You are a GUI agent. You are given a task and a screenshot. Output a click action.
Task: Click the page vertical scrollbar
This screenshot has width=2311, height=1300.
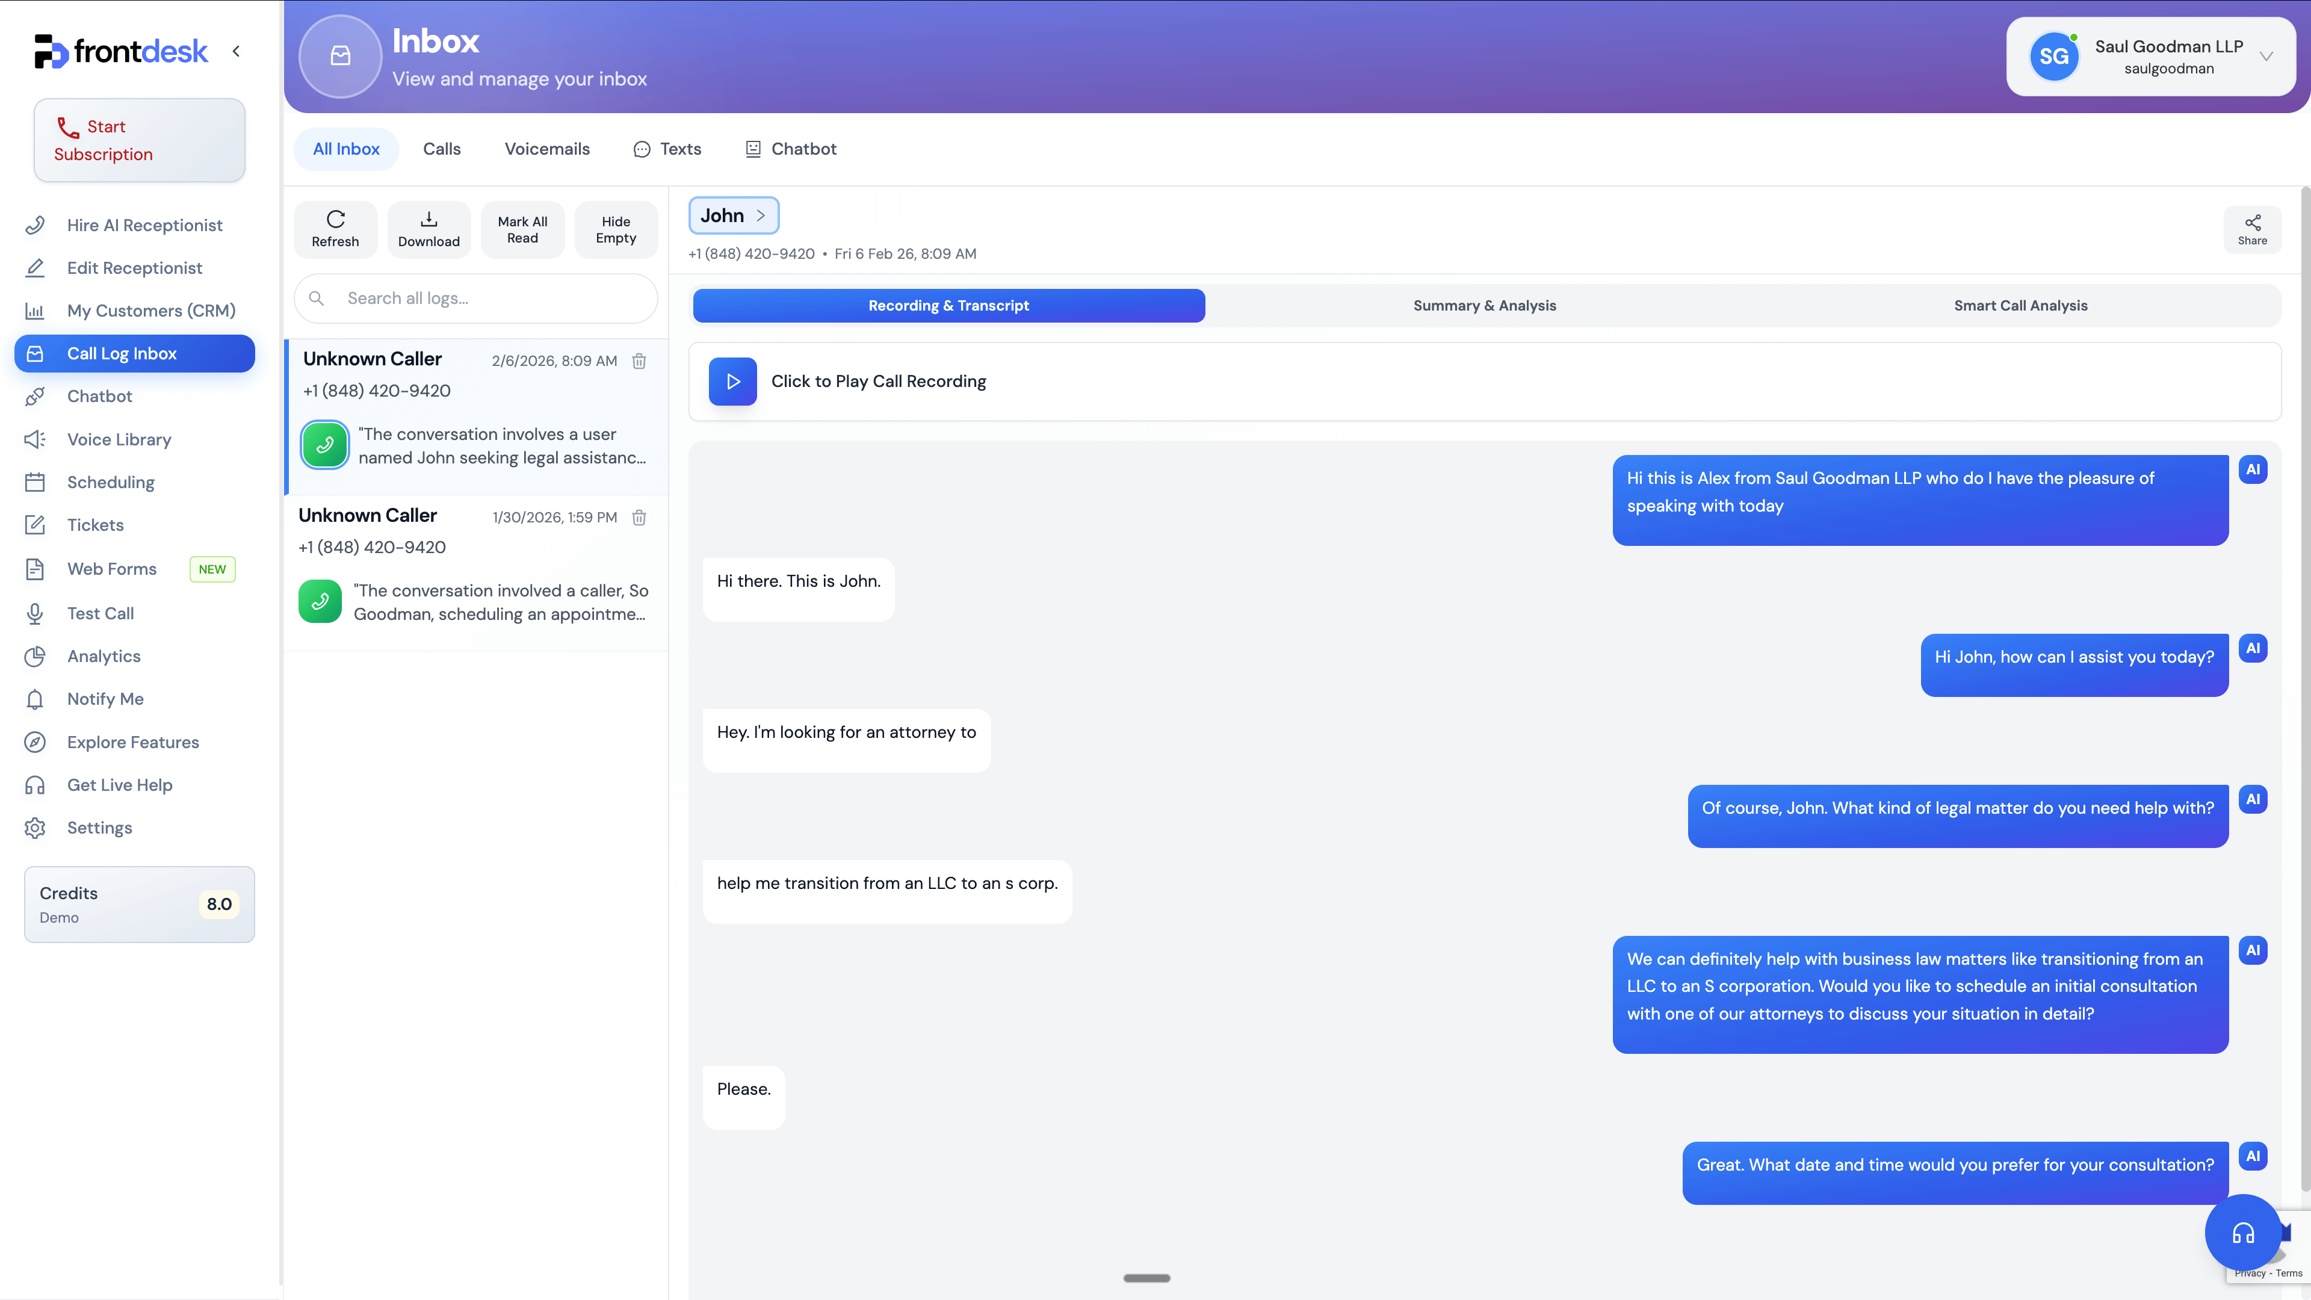2305,689
